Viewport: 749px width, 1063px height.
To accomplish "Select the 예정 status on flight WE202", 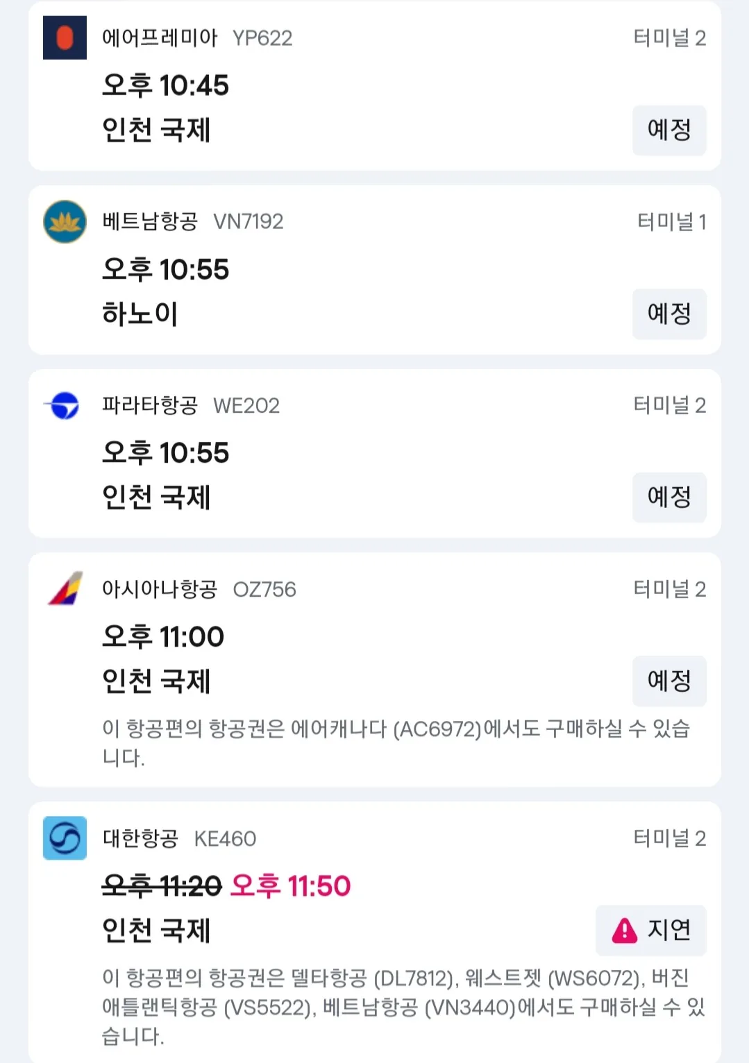I will tap(669, 497).
